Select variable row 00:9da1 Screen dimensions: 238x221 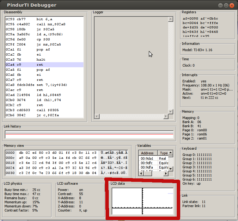pyautogui.click(x=154, y=158)
